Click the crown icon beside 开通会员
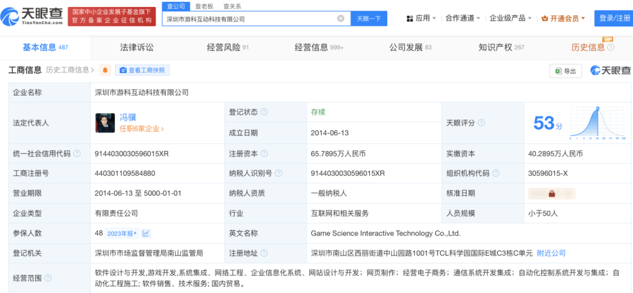Viewport: 633px width, 293px height. pos(544,19)
